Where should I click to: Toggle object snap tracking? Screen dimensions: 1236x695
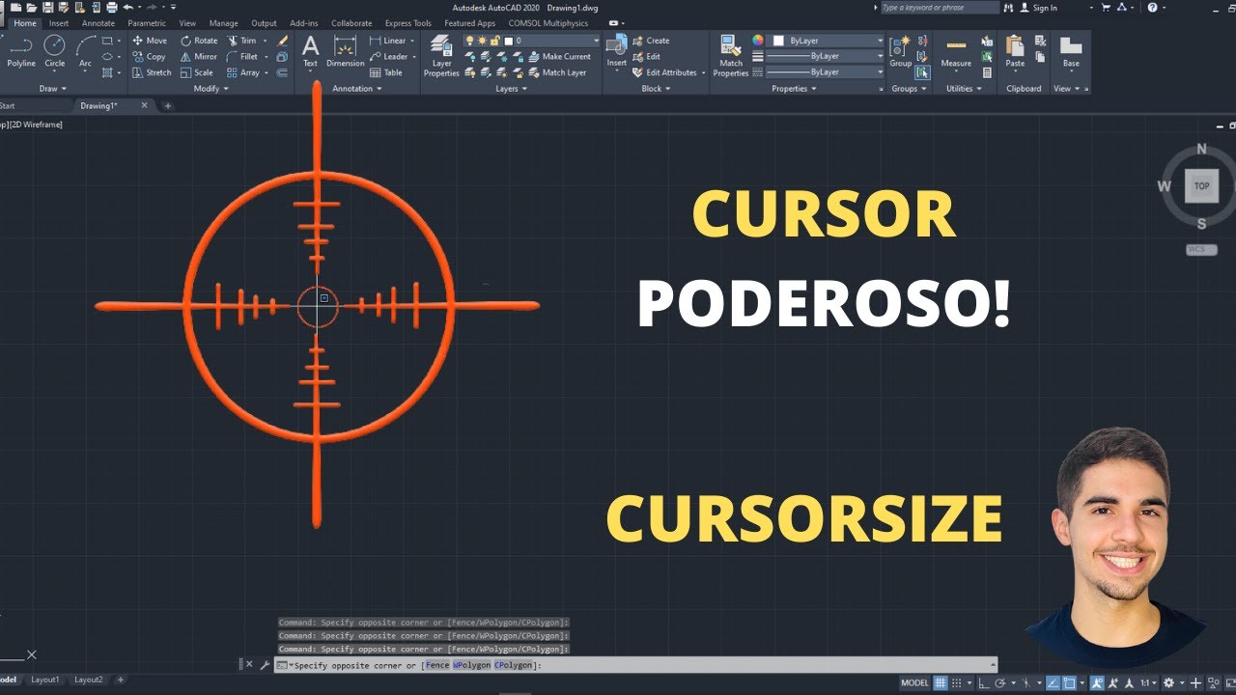[1053, 682]
